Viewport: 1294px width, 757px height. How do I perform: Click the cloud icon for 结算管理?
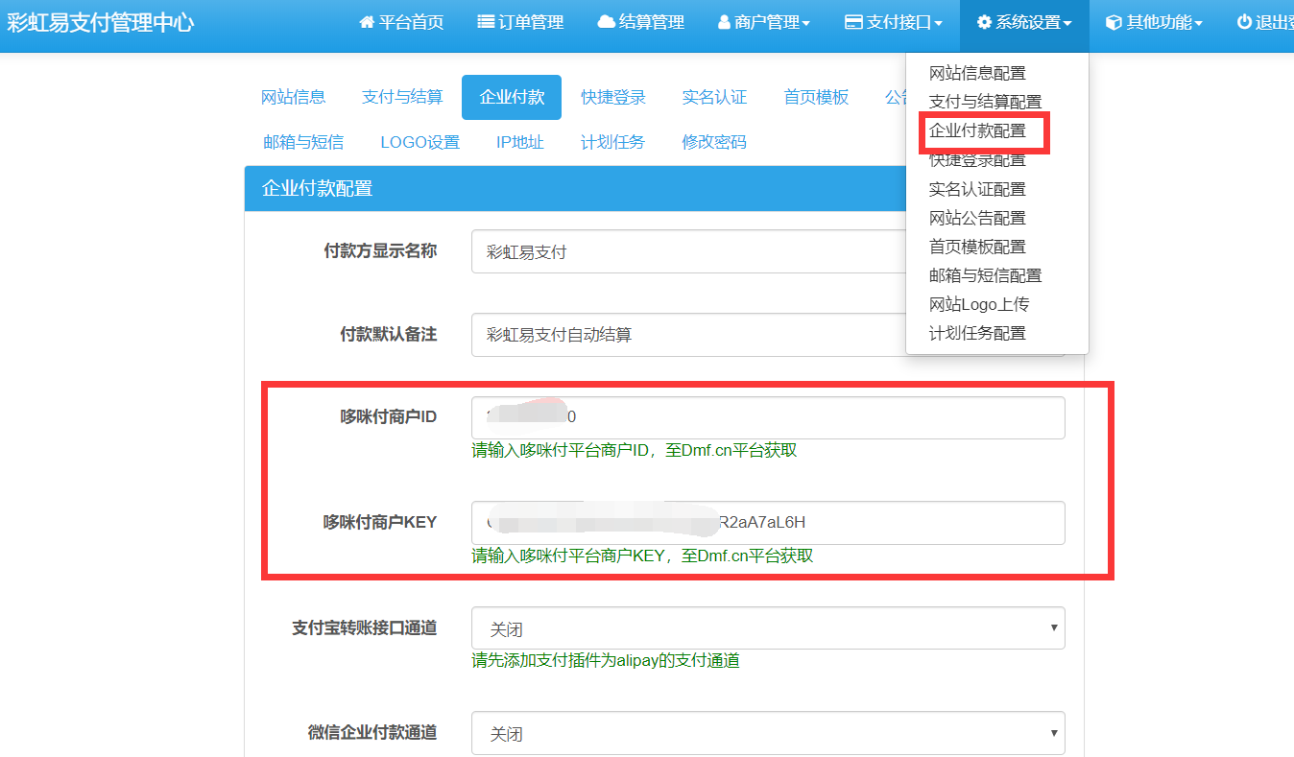point(605,21)
